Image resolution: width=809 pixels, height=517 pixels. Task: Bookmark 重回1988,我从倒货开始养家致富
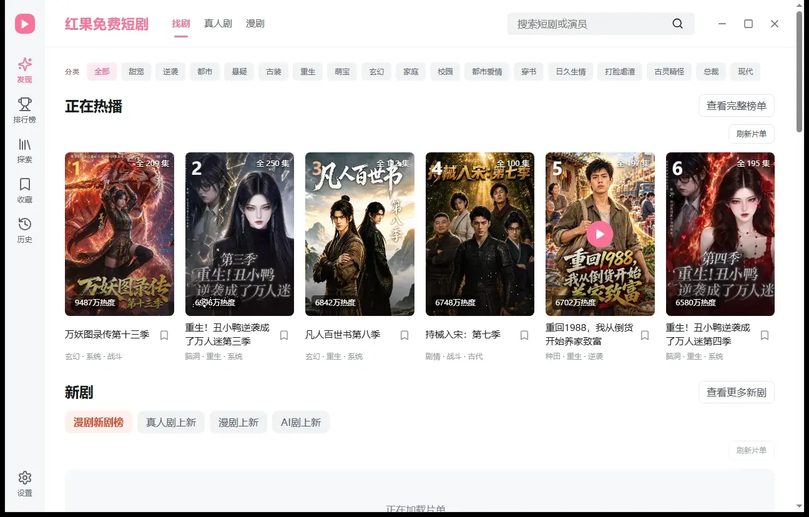(x=645, y=335)
